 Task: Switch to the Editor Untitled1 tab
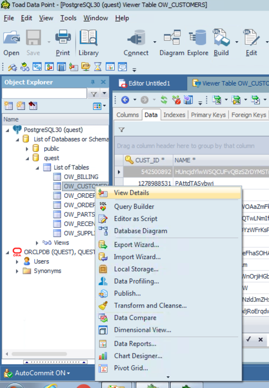pos(149,83)
